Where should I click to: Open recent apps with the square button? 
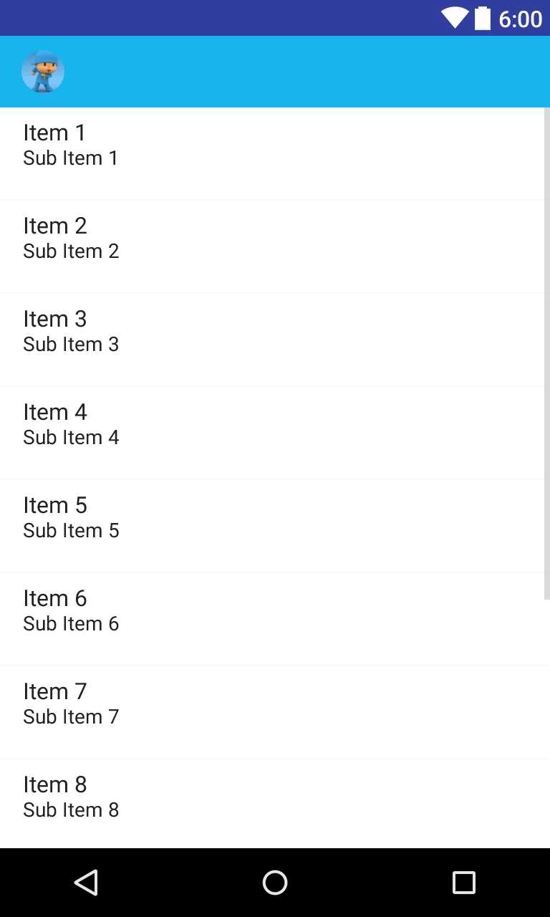464,883
